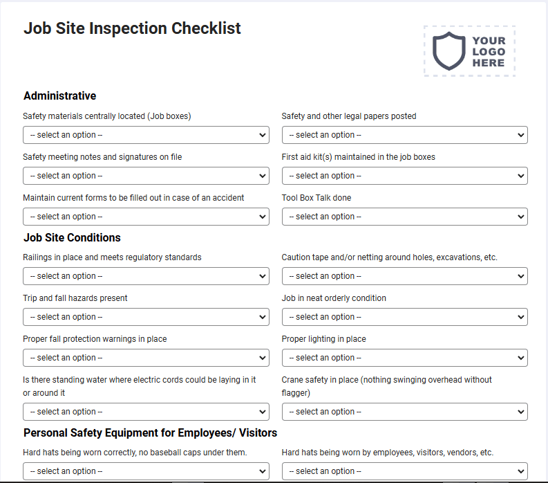Click the 'YOUR LOGO HERE' placeholder text

[489, 51]
